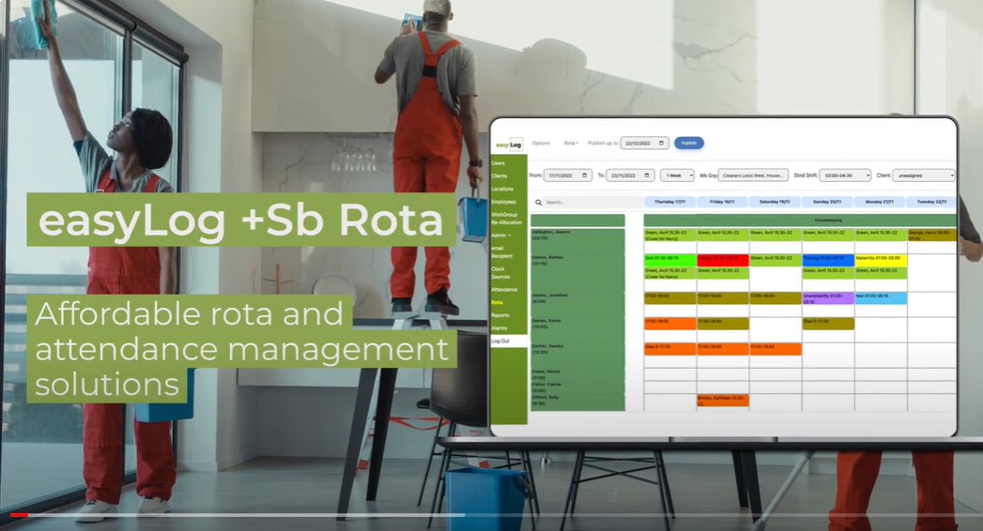This screenshot has height=531, width=983.
Task: Select the Davies, Sandra employee row
Action: pos(577,355)
